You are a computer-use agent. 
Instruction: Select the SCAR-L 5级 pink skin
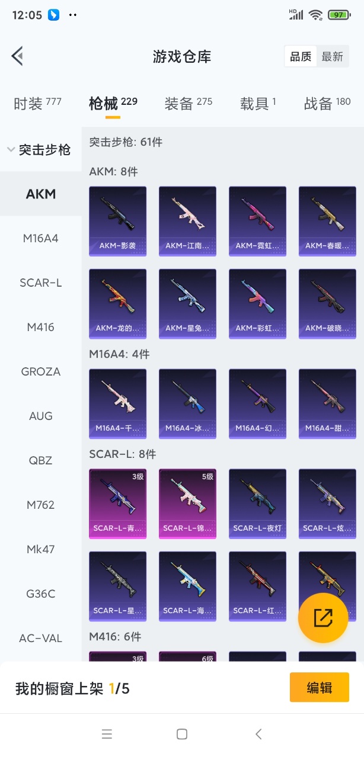(187, 504)
